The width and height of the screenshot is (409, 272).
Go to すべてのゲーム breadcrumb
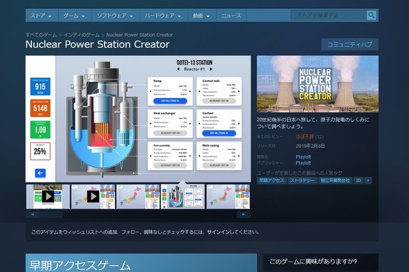point(41,35)
